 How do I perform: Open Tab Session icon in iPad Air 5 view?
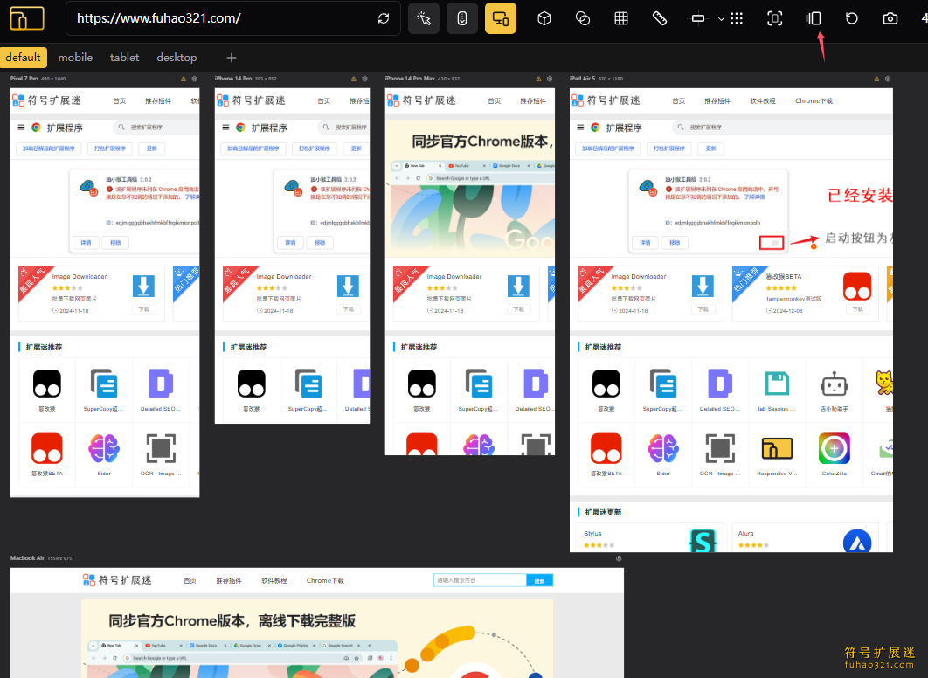(x=777, y=384)
